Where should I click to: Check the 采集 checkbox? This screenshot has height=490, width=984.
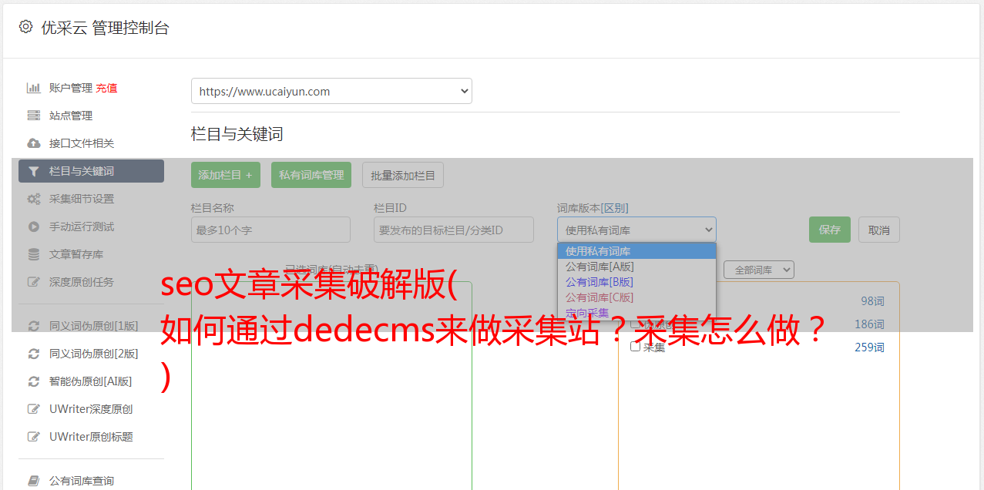click(636, 347)
